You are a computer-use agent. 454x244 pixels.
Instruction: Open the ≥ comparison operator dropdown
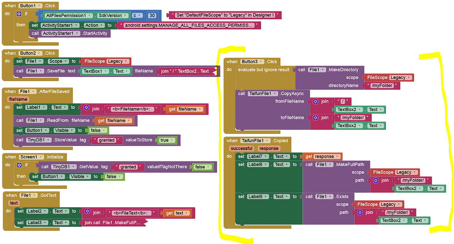click(x=137, y=15)
